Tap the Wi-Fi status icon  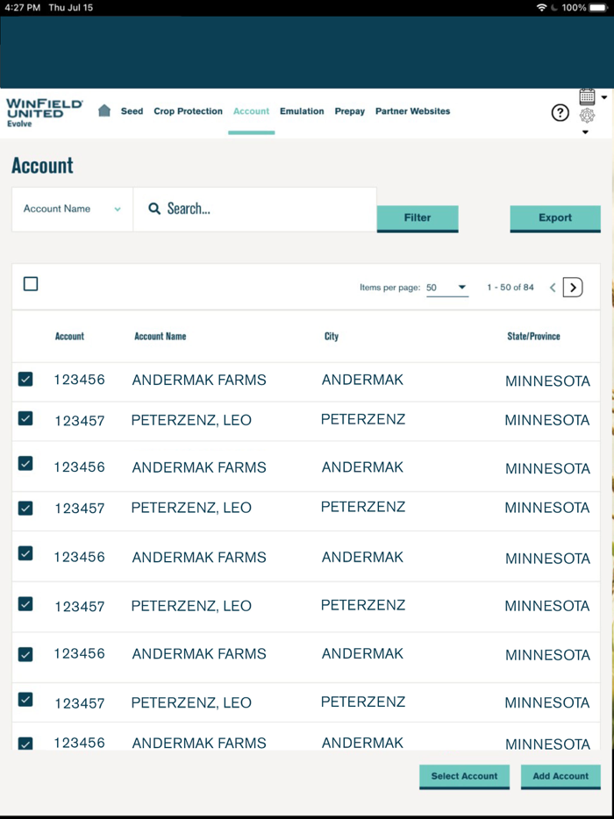tap(541, 8)
